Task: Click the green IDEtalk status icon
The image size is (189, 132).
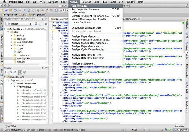Action: click(x=170, y=130)
